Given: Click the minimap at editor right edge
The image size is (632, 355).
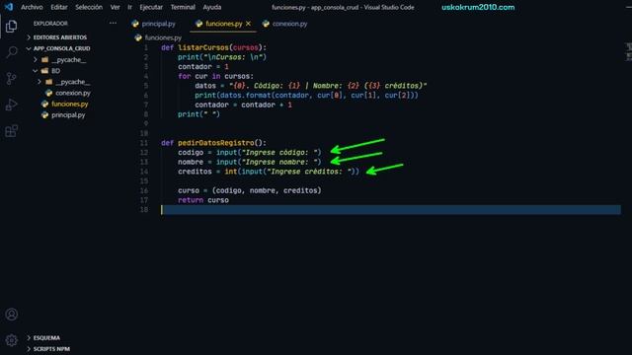Looking at the screenshot, I should point(629,52).
